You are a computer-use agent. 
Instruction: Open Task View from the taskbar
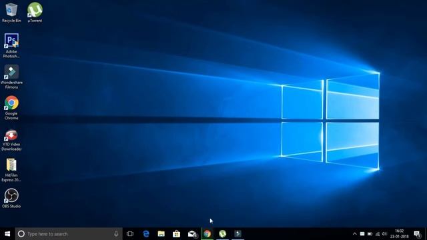130,234
